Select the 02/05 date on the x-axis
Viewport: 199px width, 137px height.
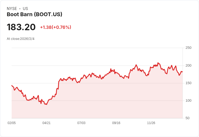click(12, 123)
